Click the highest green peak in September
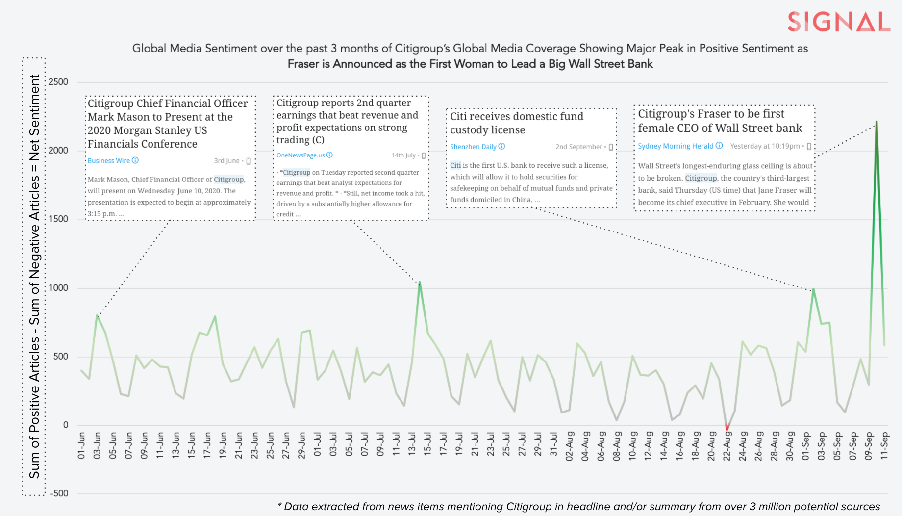Viewport: 902px width, 516px height. [876, 122]
